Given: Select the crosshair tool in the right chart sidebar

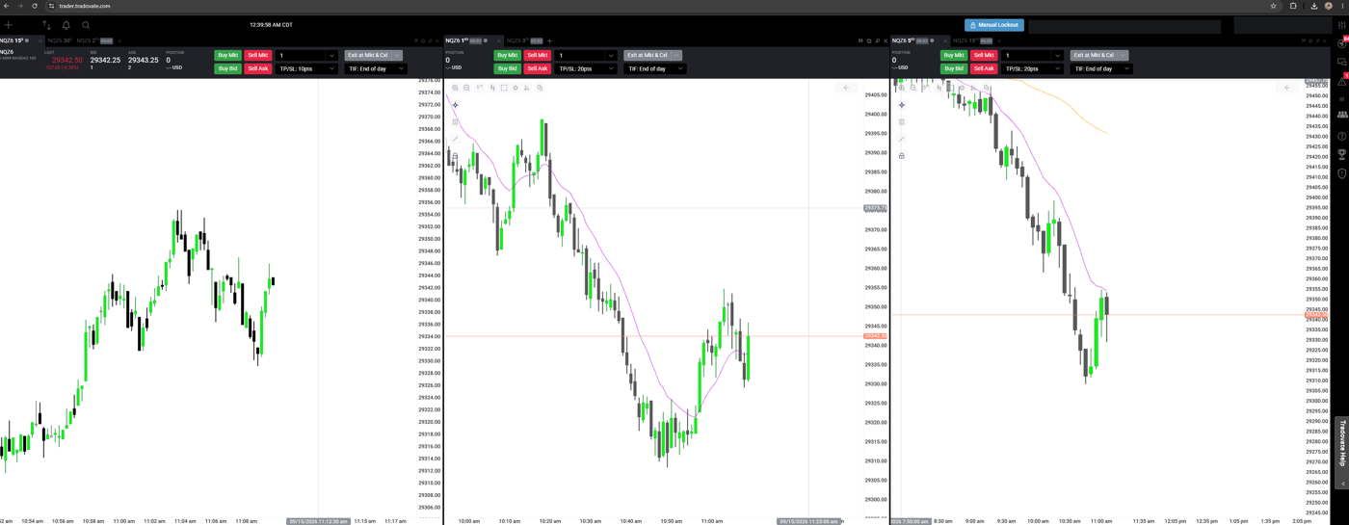Looking at the screenshot, I should coord(902,105).
